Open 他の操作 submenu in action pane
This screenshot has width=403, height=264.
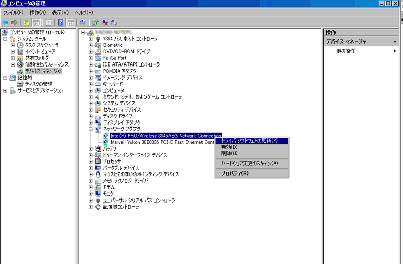(361, 51)
